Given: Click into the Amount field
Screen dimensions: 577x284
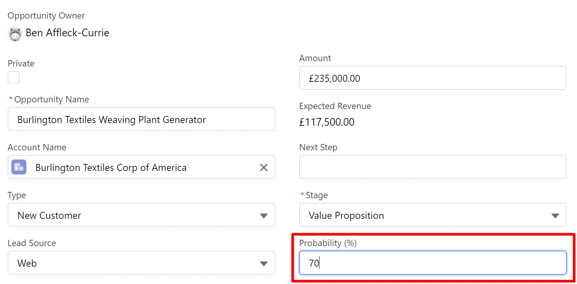Looking at the screenshot, I should [433, 78].
